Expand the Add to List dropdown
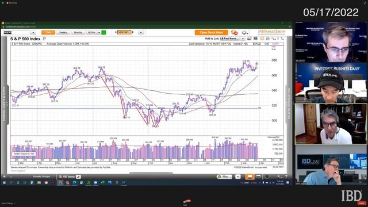The width and height of the screenshot is (368, 207). 243,39
